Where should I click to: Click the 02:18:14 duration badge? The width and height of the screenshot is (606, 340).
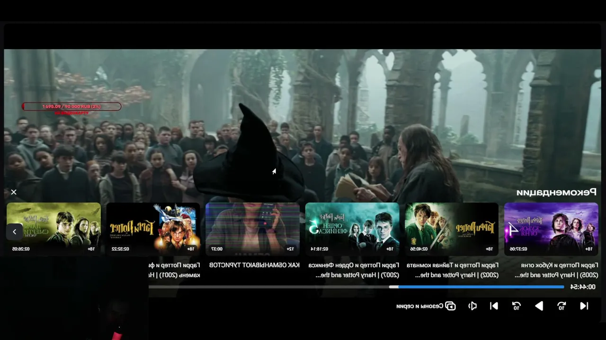click(x=320, y=249)
